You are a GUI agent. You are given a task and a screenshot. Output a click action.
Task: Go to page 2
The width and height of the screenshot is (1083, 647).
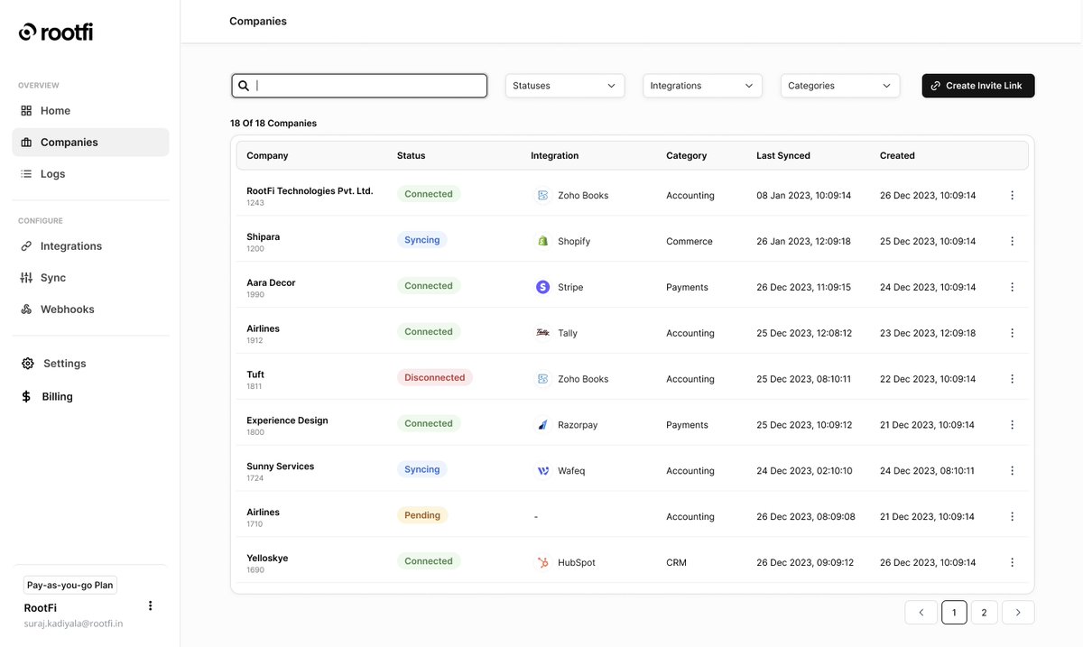(x=984, y=613)
